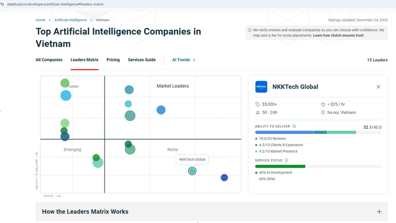Close the NKKTech Global details panel
This screenshot has width=396, height=223.
pos(378,87)
